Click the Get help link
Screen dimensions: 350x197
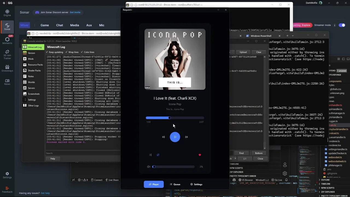pos(45,193)
